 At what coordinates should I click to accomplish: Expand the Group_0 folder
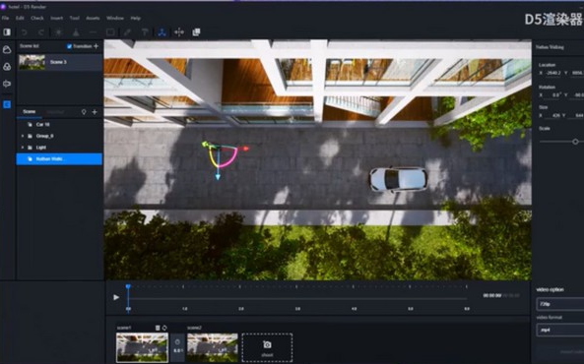(x=23, y=136)
